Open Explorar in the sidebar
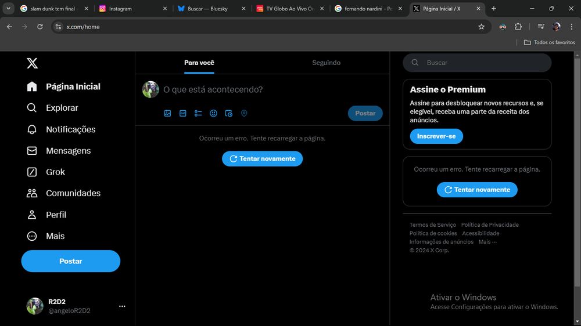Viewport: 581px width, 326px height. pos(52,108)
